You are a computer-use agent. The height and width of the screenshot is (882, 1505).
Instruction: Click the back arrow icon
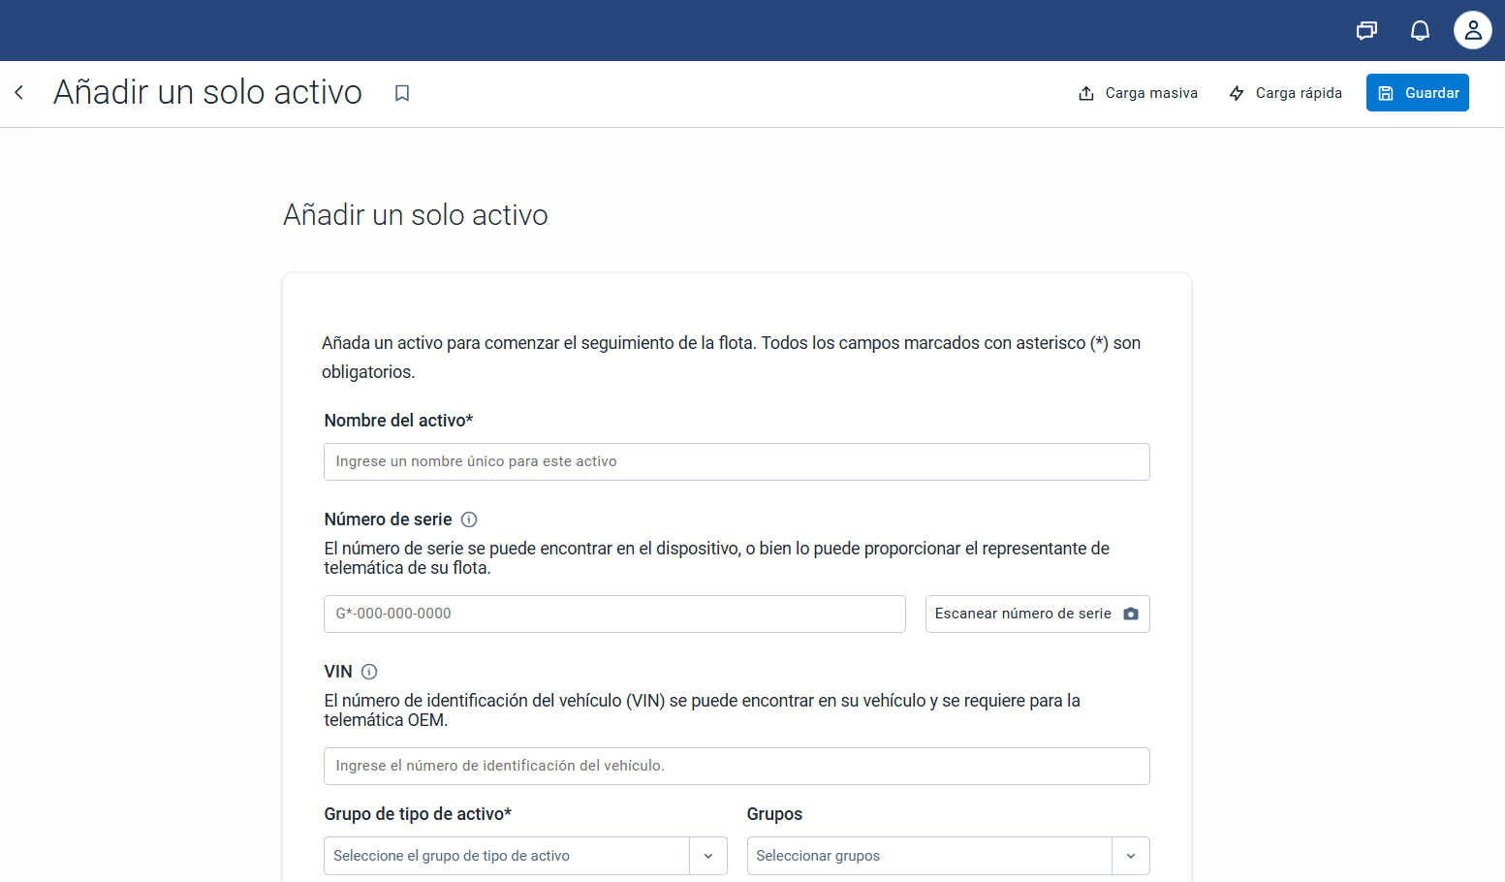[19, 93]
